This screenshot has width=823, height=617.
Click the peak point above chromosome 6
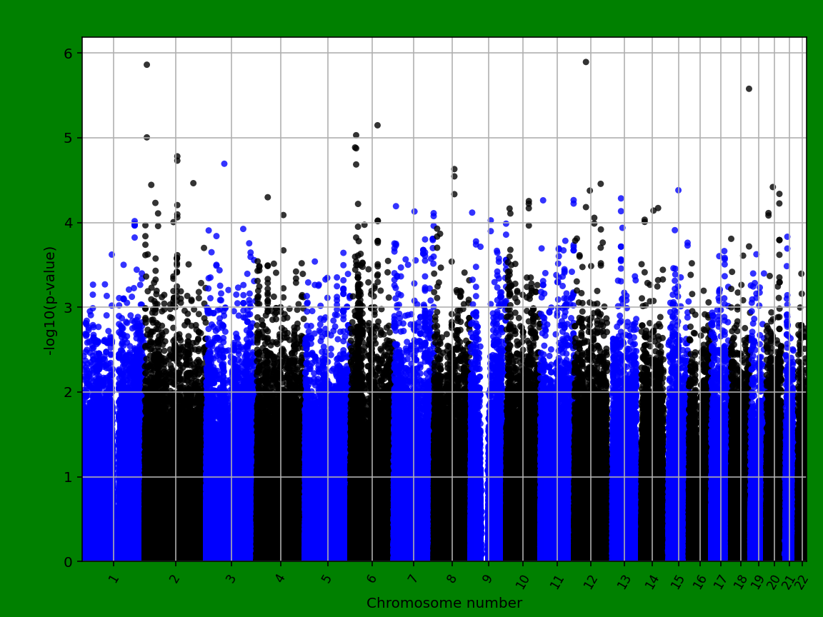point(378,124)
